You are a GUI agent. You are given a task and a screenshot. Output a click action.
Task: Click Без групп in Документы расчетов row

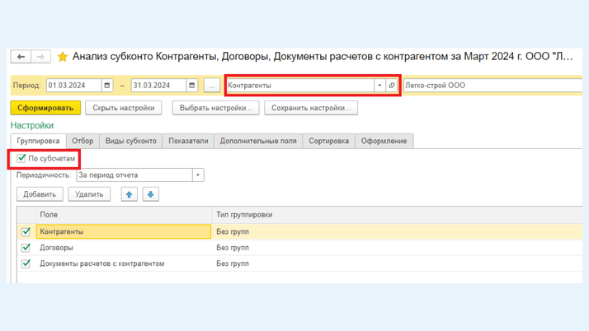[x=233, y=263]
